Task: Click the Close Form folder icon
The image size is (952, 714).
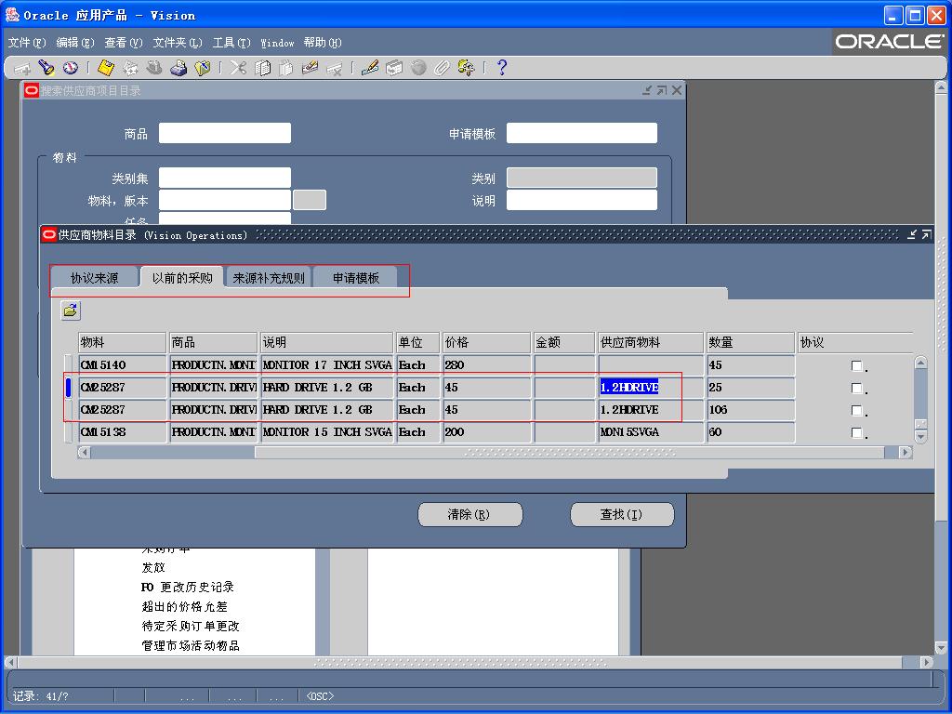Action: pos(202,68)
